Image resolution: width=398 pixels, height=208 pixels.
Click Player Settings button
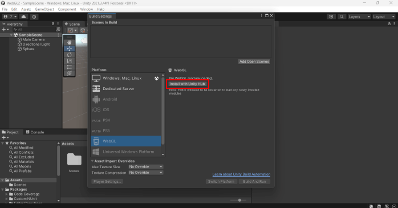(107, 181)
